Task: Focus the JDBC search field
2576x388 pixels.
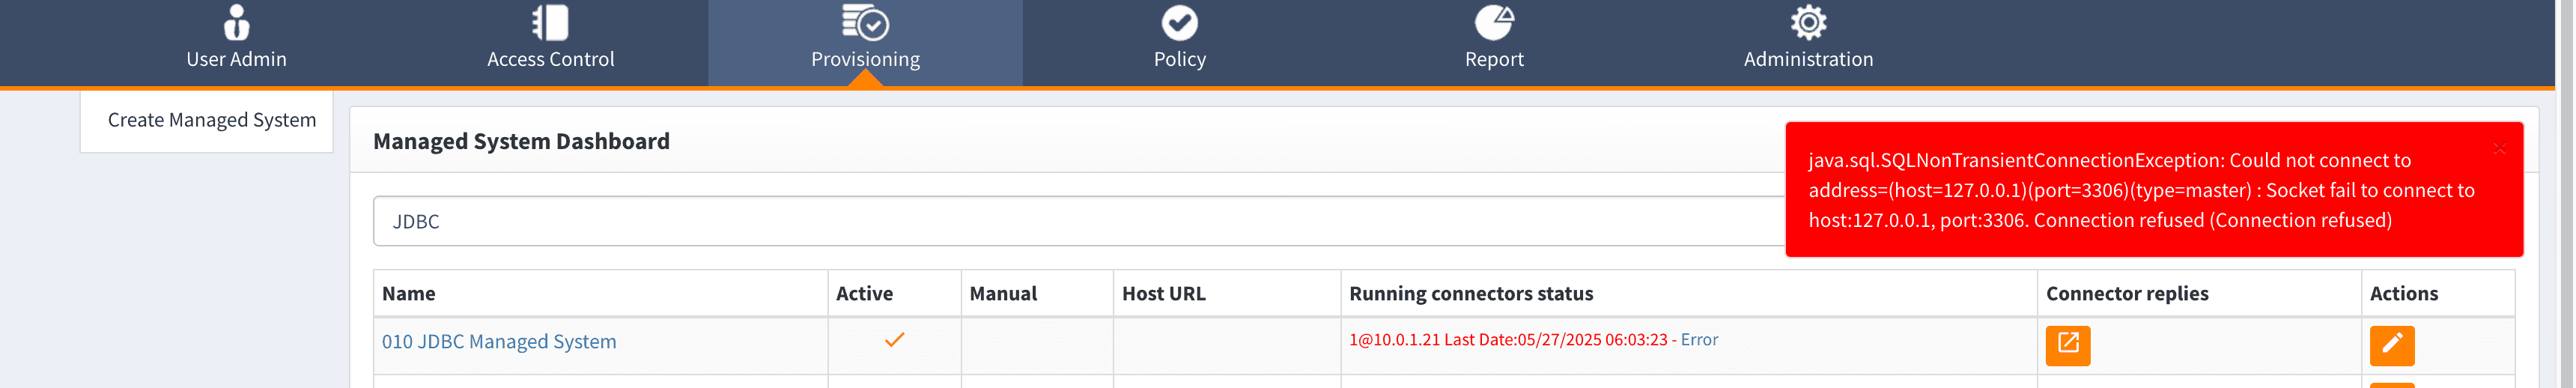Action: (x=1000, y=221)
